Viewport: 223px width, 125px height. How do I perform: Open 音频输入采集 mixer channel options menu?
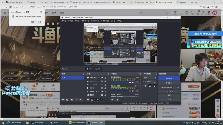click(x=137, y=91)
